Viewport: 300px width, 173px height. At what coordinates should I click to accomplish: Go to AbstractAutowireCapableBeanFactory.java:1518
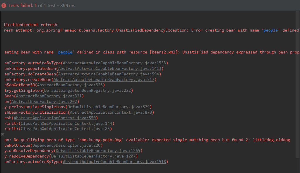click(114, 162)
